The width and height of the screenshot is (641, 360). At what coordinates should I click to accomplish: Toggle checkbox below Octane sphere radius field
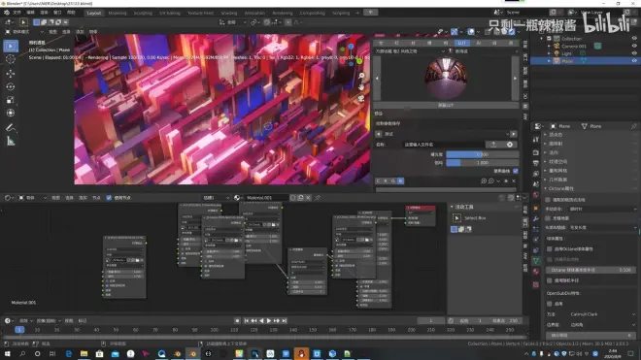(x=550, y=280)
